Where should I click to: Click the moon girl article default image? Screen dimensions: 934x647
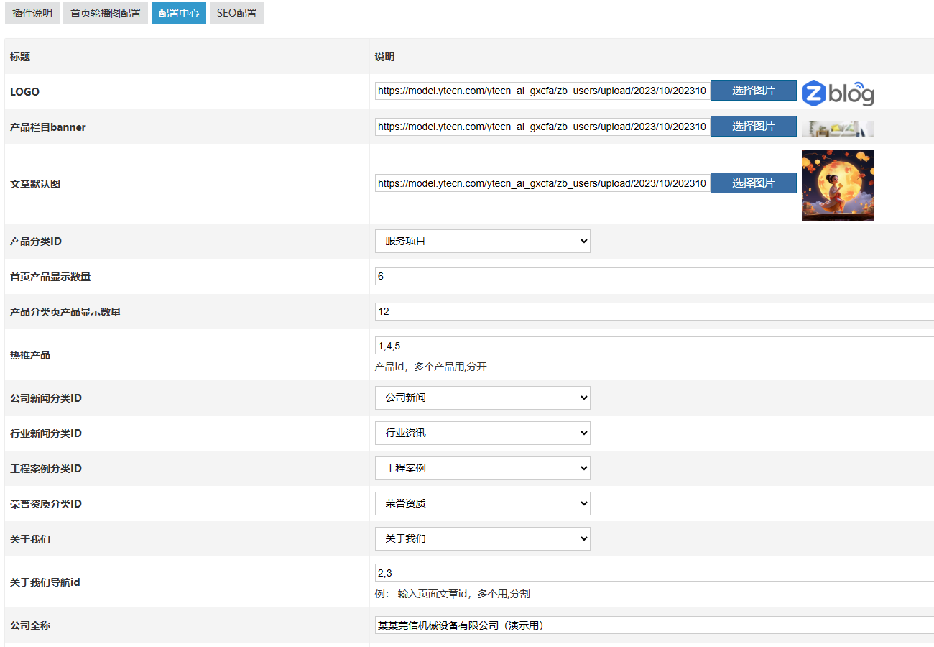click(x=837, y=185)
